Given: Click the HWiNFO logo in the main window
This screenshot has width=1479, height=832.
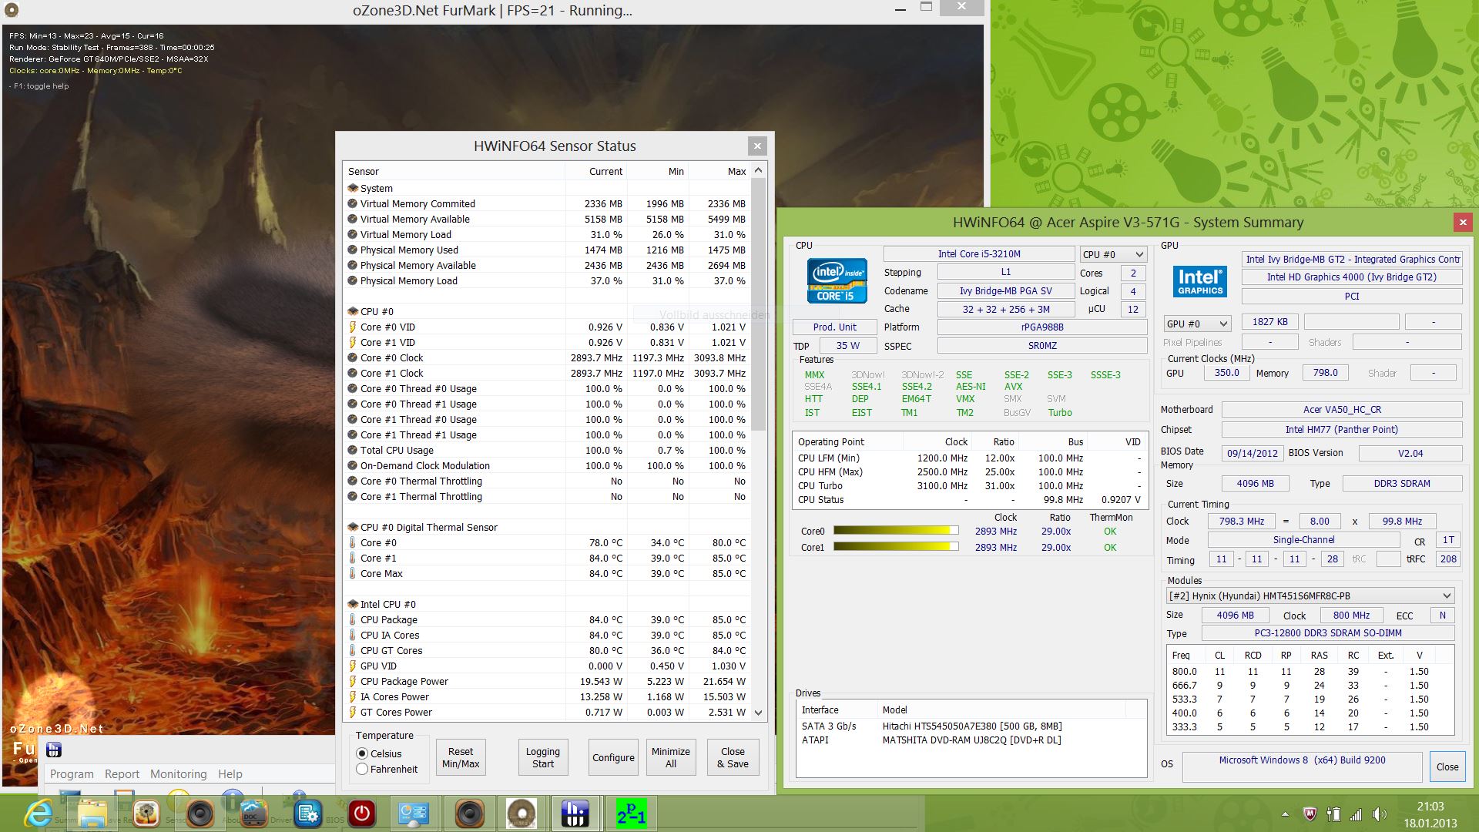Looking at the screenshot, I should coord(54,750).
